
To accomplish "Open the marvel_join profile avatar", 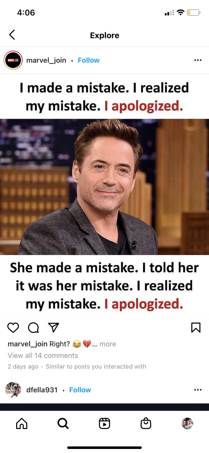I will click(13, 60).
